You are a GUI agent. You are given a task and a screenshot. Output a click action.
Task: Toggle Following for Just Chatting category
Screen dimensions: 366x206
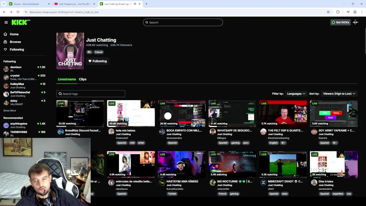click(x=98, y=61)
